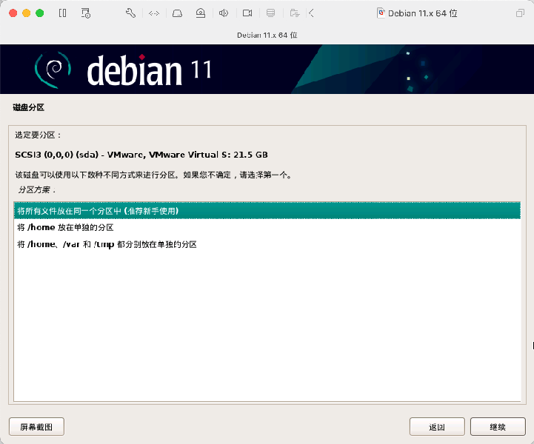Minimize the window with yellow button
The width and height of the screenshot is (534, 444).
pos(26,13)
